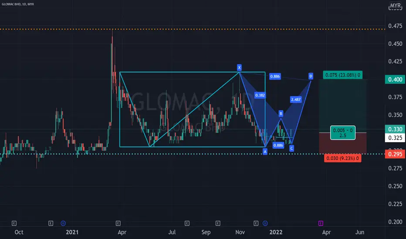The width and height of the screenshot is (406, 239).
Task: Select the C point label of pattern
Action: click(291, 148)
